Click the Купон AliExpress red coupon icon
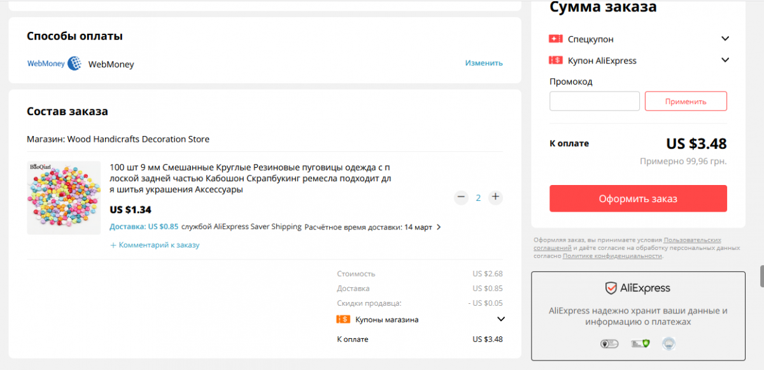This screenshot has height=370, width=764. click(555, 60)
